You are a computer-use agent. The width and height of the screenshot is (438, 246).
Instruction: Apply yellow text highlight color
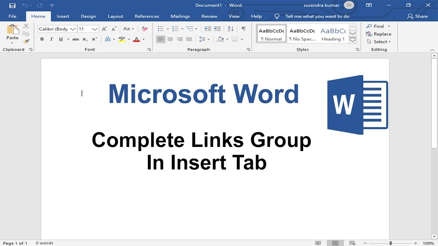[x=122, y=39]
